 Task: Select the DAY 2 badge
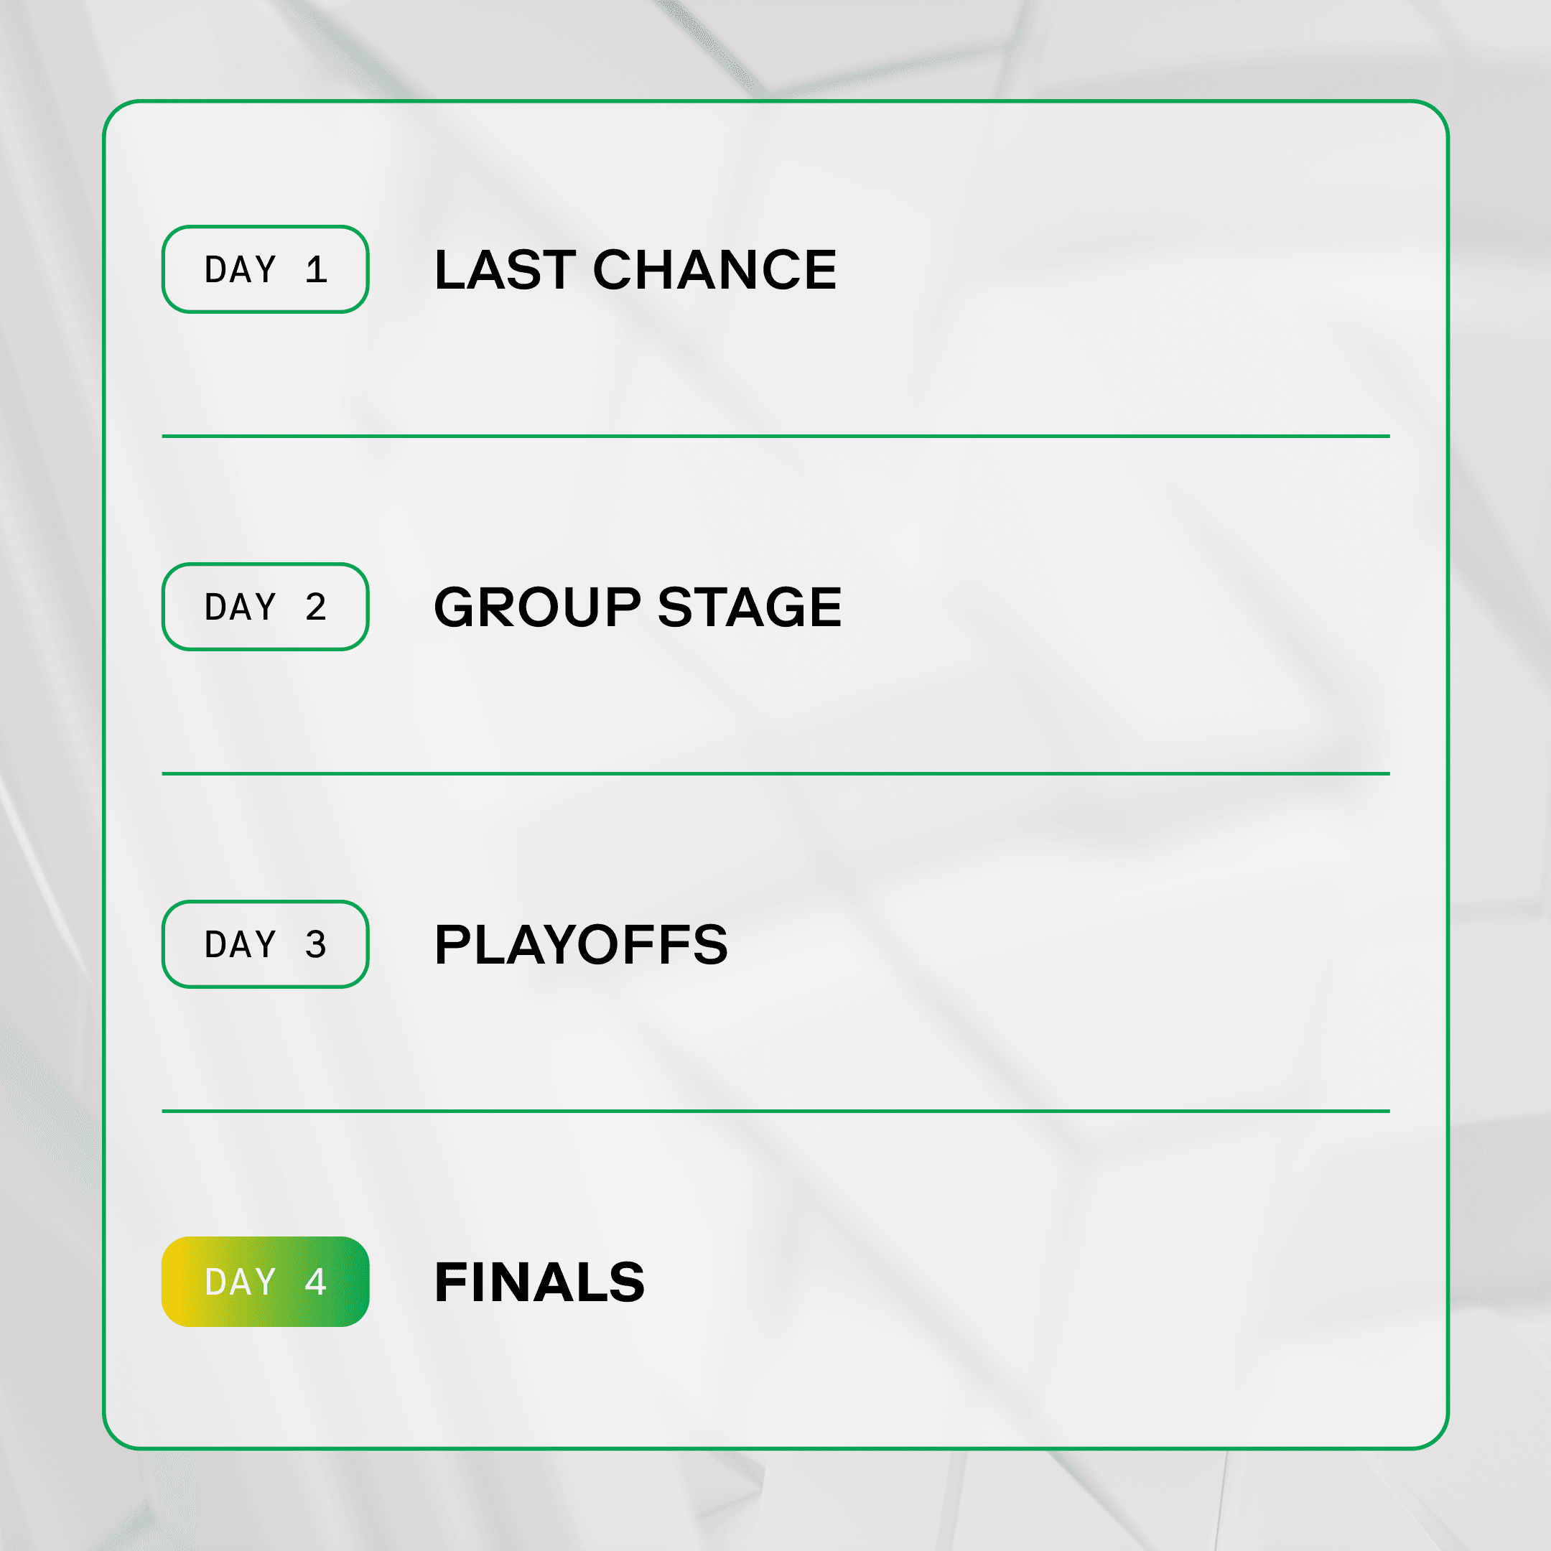265,606
